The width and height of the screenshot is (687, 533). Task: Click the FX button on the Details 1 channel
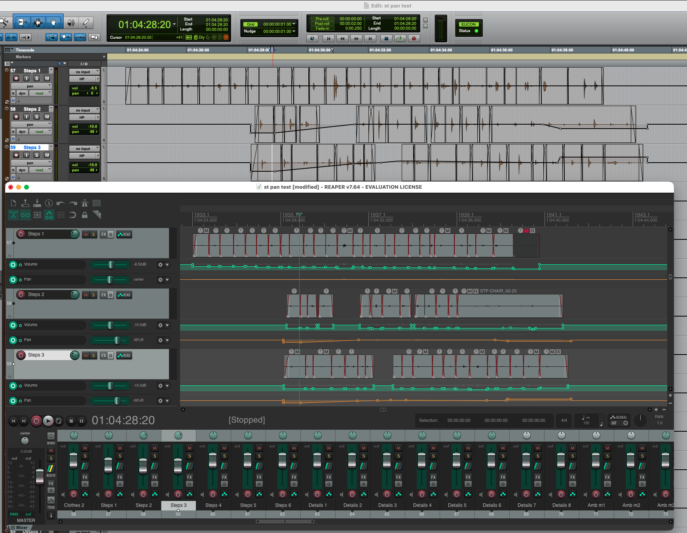[x=328, y=478]
